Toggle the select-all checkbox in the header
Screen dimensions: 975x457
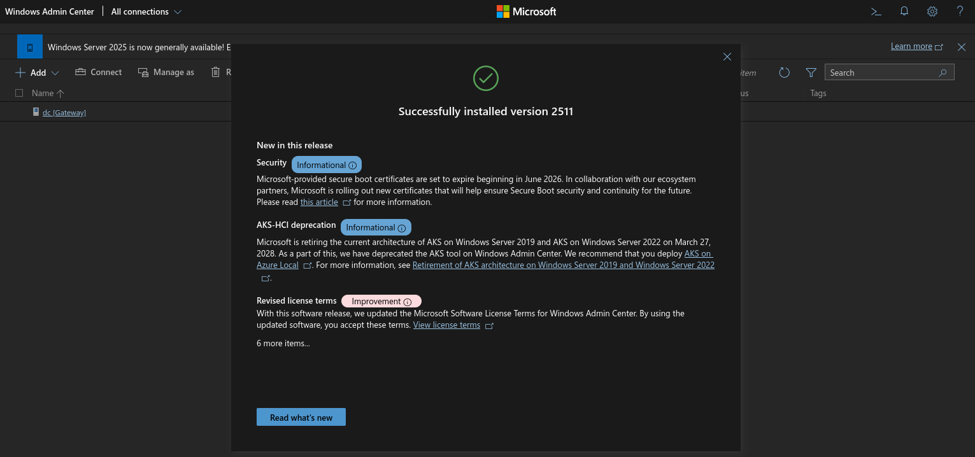[19, 93]
